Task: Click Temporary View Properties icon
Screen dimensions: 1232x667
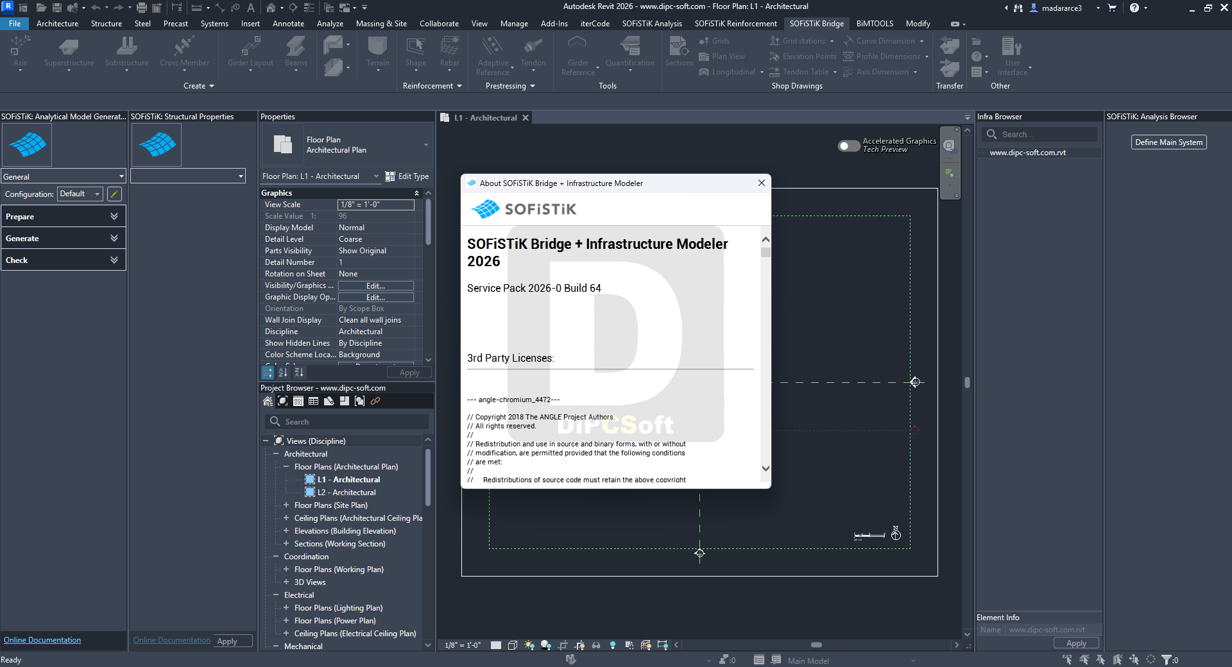Action: click(x=629, y=645)
